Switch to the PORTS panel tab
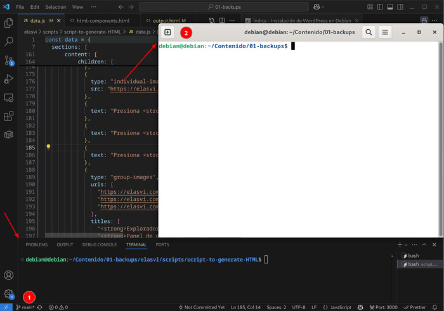Screen dimensions: 444x311 tap(162, 244)
